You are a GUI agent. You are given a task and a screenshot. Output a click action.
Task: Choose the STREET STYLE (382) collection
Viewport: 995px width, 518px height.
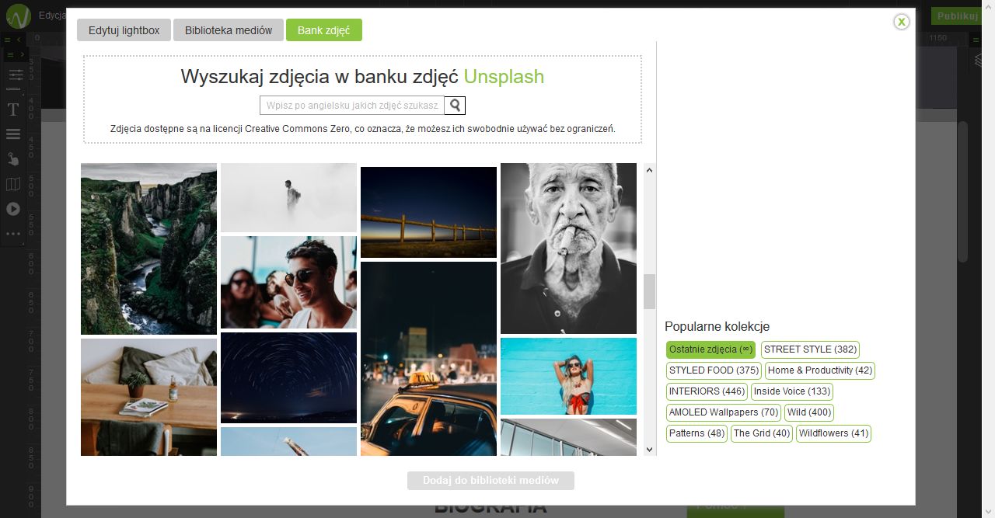(x=810, y=349)
